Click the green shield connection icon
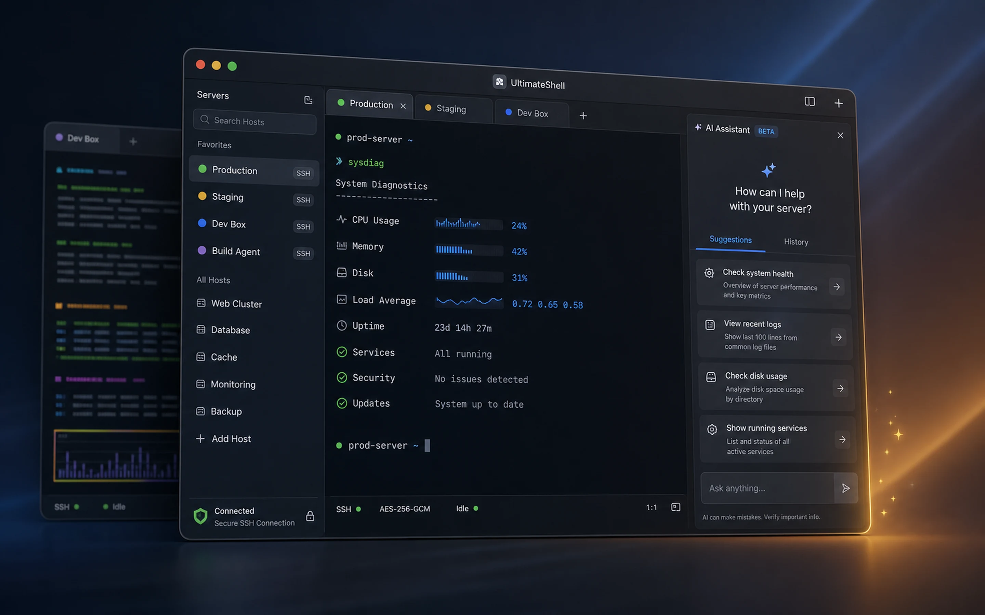This screenshot has width=985, height=615. pyautogui.click(x=200, y=516)
